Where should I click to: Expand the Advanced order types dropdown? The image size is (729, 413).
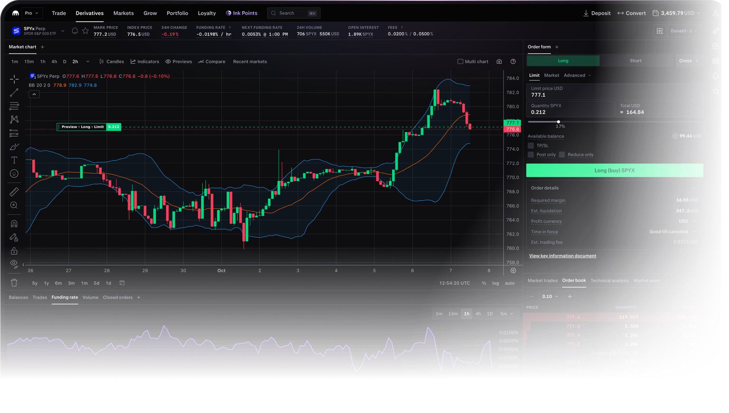coord(578,75)
